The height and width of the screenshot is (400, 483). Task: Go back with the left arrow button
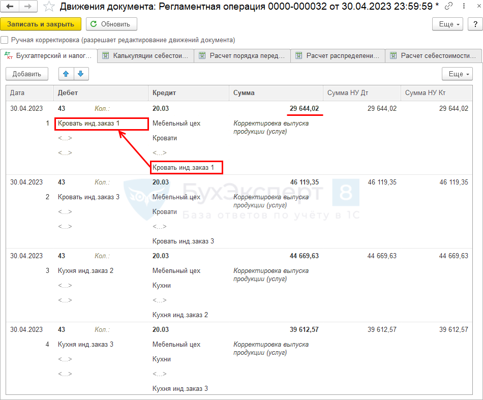[10, 6]
